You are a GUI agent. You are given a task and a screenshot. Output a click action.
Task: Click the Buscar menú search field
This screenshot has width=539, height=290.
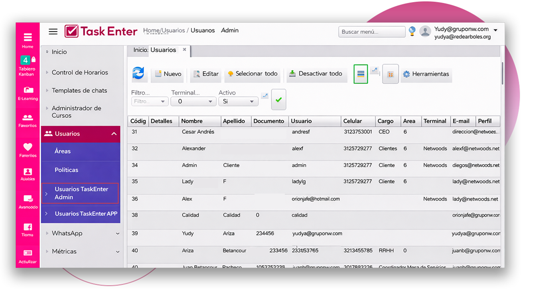371,32
